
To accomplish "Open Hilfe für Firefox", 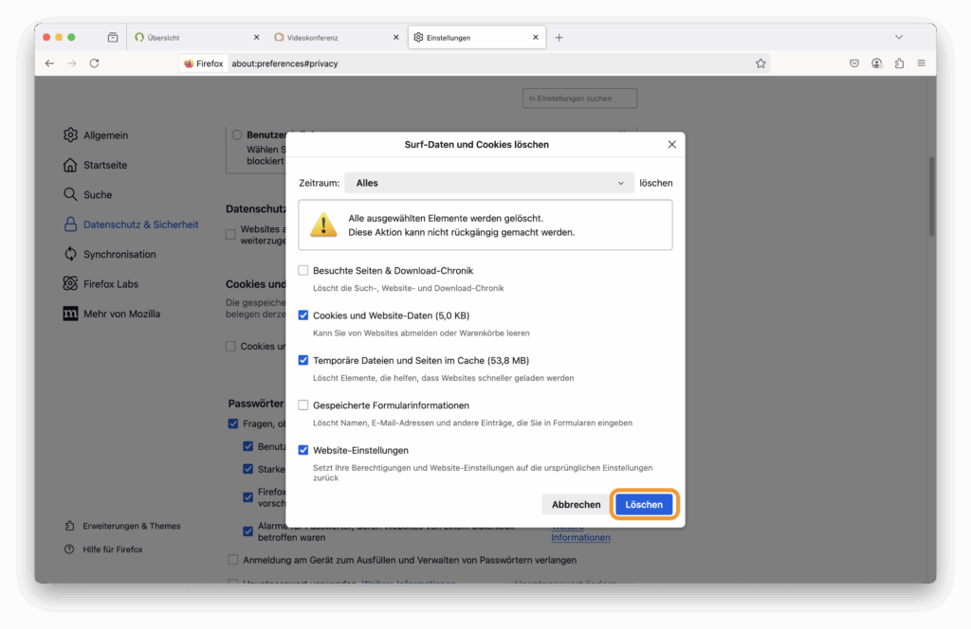I will coord(103,549).
